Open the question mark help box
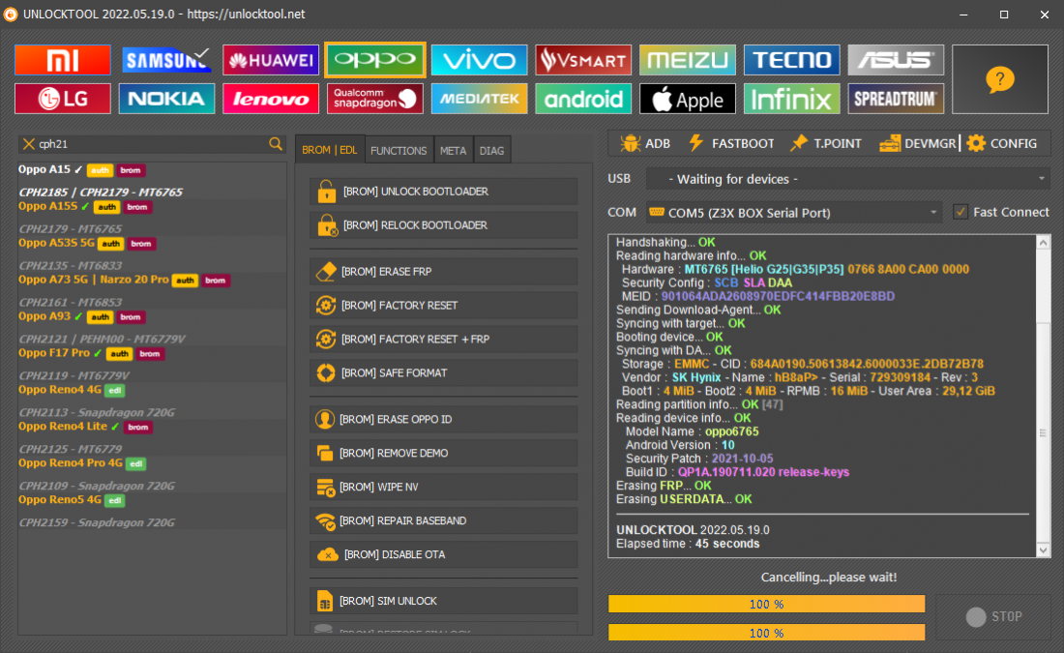This screenshot has height=653, width=1064. pos(1000,79)
